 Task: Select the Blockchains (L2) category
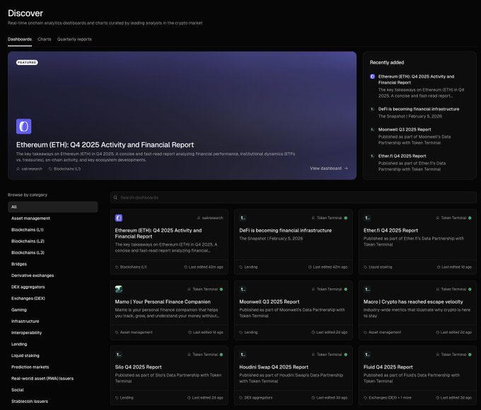tap(28, 241)
